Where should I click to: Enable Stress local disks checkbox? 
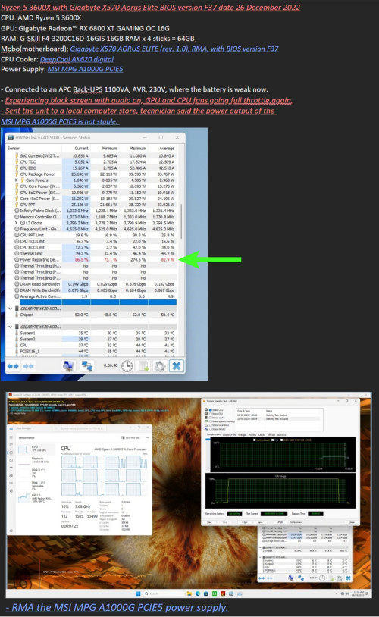pyautogui.click(x=210, y=425)
